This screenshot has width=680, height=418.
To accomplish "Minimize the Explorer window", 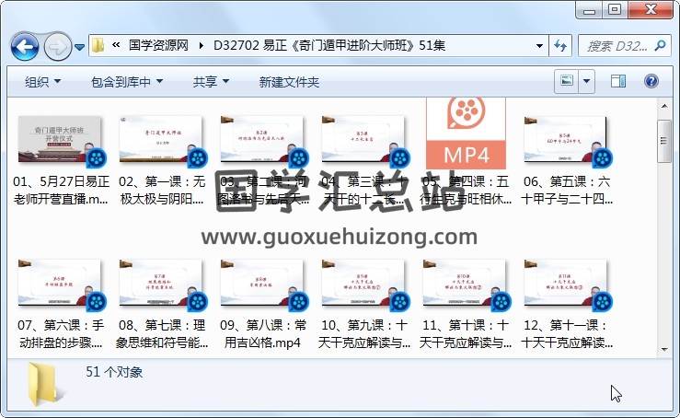I will [589, 10].
